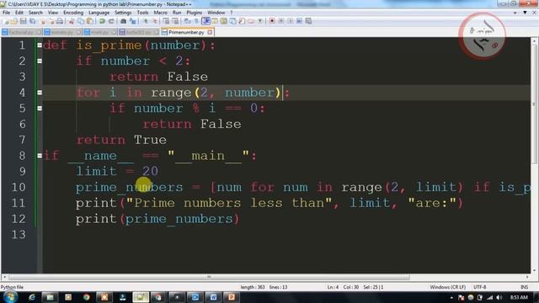This screenshot has width=539, height=303.
Task: Close all documents with the Close All icon
Action: (x=51, y=21)
